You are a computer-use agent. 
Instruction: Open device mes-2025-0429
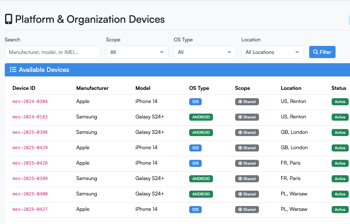point(30,148)
